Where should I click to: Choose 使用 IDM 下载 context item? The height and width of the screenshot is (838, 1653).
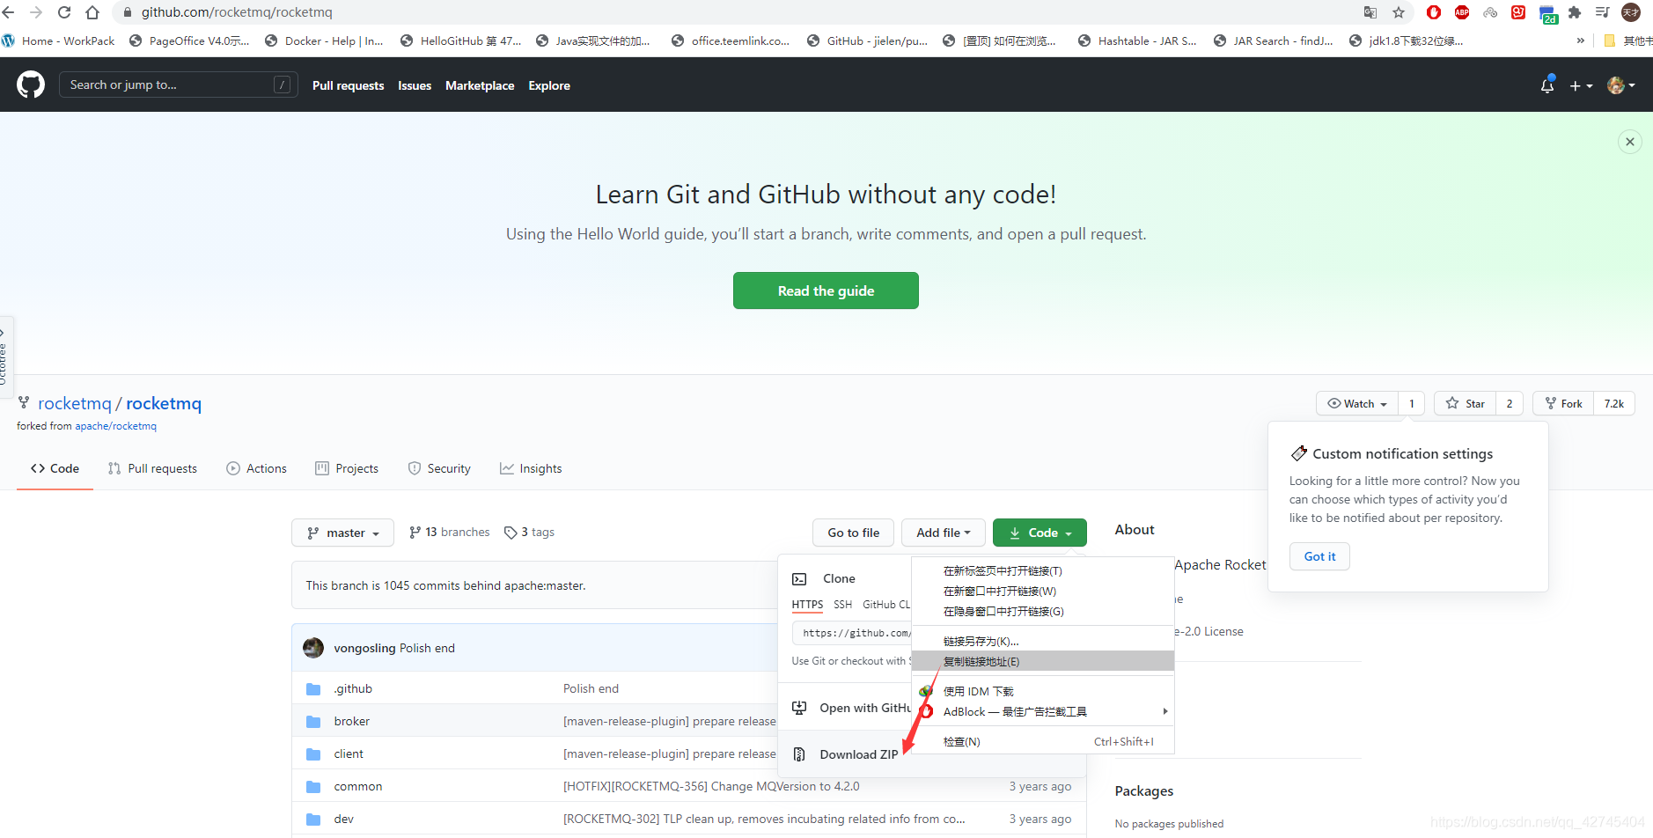(x=1043, y=691)
